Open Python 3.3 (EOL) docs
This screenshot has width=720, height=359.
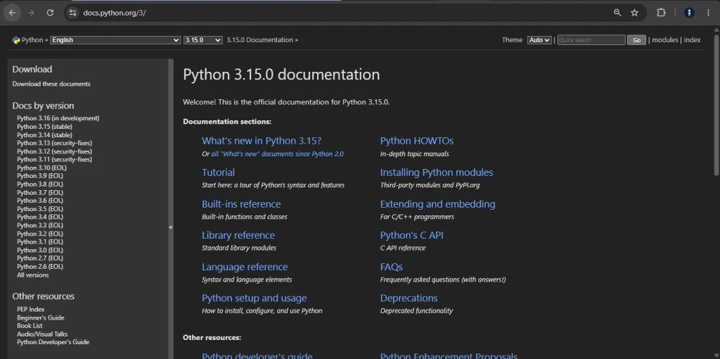click(40, 225)
